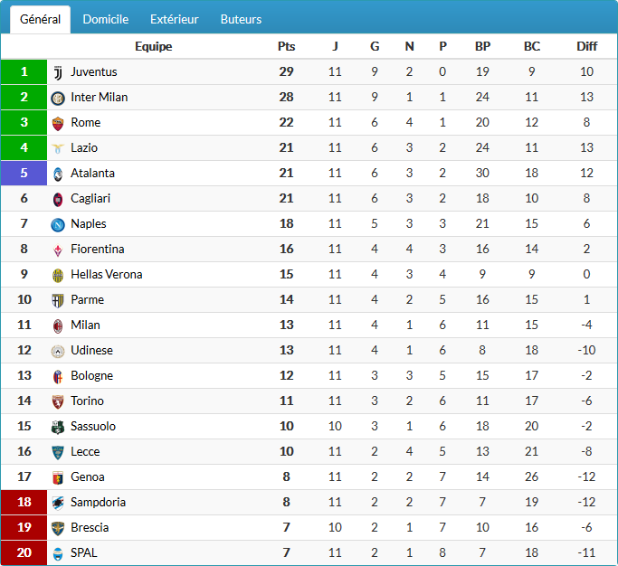Show the Buteurs tab
The height and width of the screenshot is (566, 618).
click(x=241, y=19)
